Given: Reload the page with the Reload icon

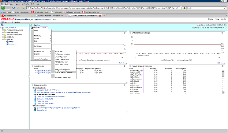Looking at the screenshot, I should 14,8.
